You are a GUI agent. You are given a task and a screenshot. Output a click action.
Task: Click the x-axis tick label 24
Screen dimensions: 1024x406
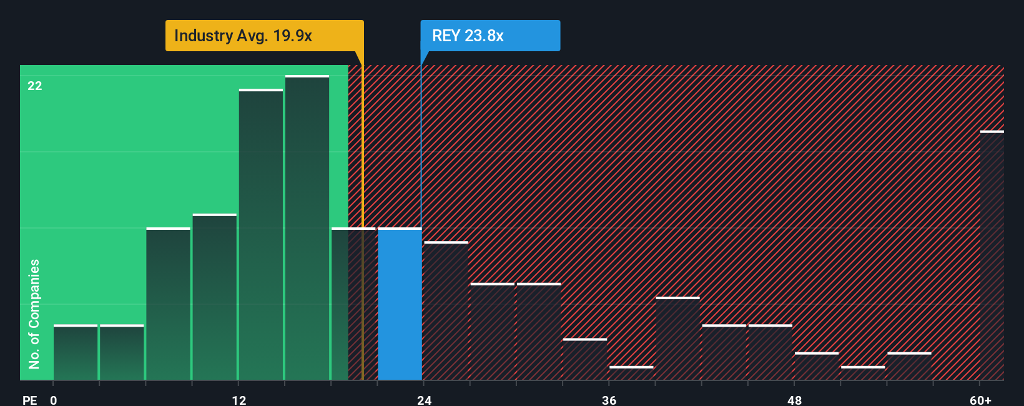click(x=424, y=400)
